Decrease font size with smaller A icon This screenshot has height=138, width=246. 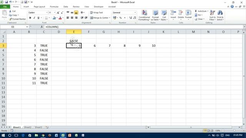pos(62,13)
